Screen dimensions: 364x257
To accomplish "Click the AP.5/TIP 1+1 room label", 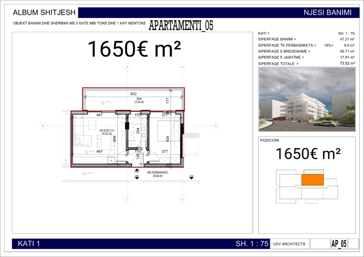I will (107, 132).
